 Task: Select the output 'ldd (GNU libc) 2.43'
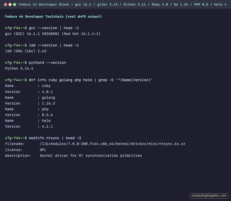[x=26, y=51]
